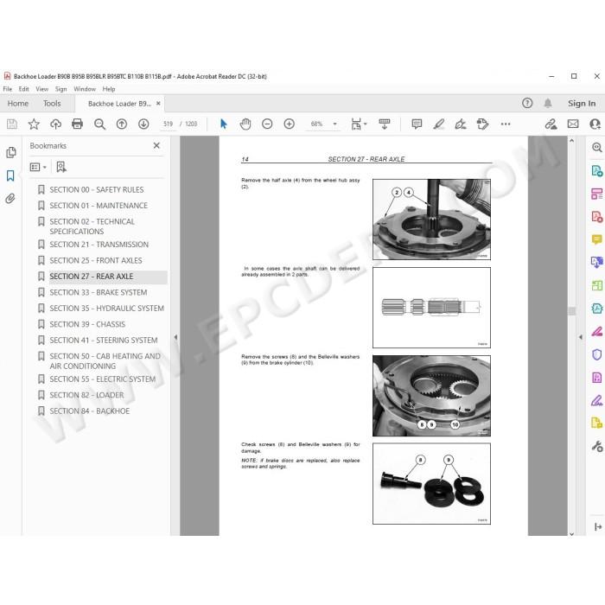
Task: Click the Print file icon
Action: click(78, 124)
